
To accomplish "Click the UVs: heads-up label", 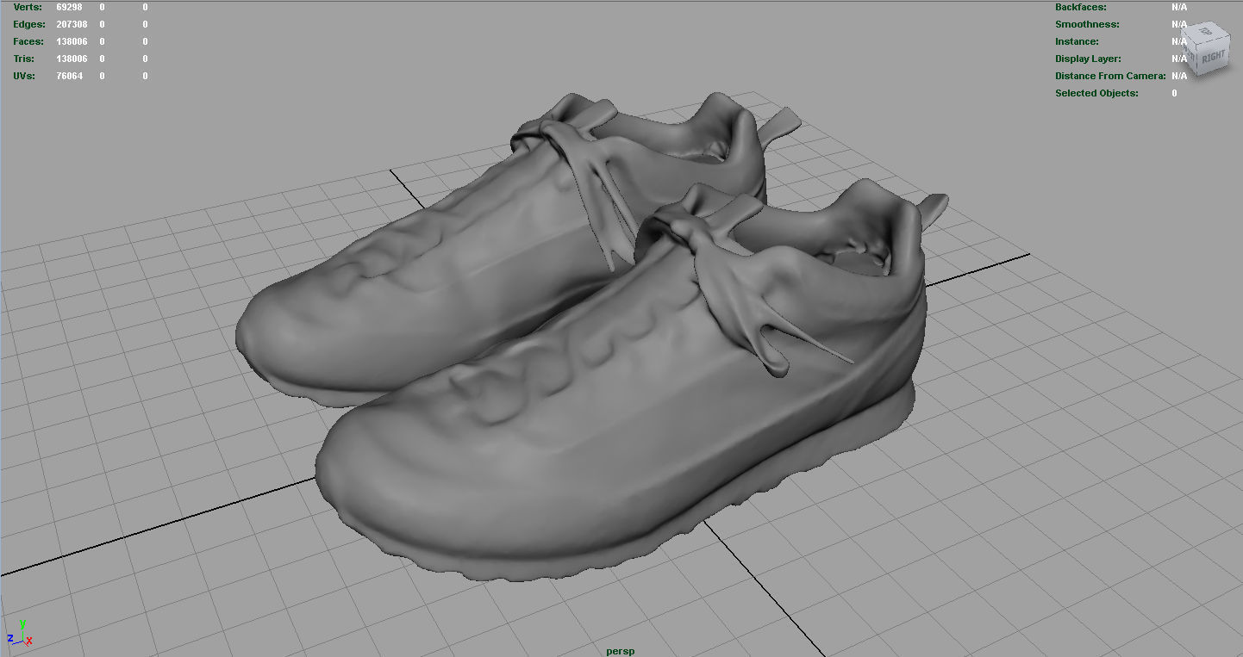I will [26, 76].
